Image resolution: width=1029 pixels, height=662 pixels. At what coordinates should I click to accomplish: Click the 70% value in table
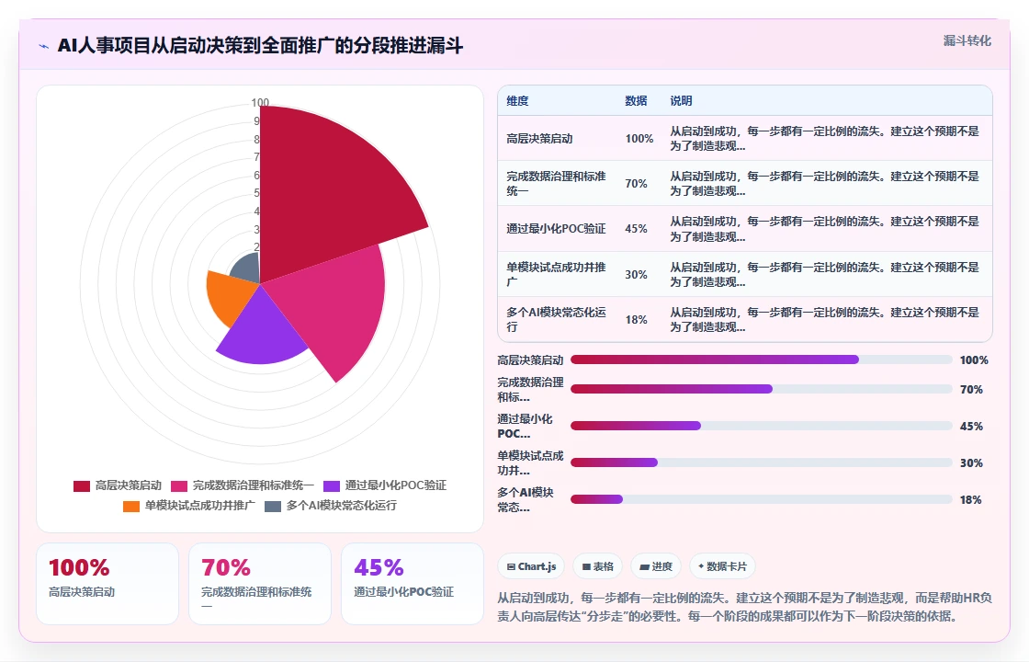(x=636, y=183)
